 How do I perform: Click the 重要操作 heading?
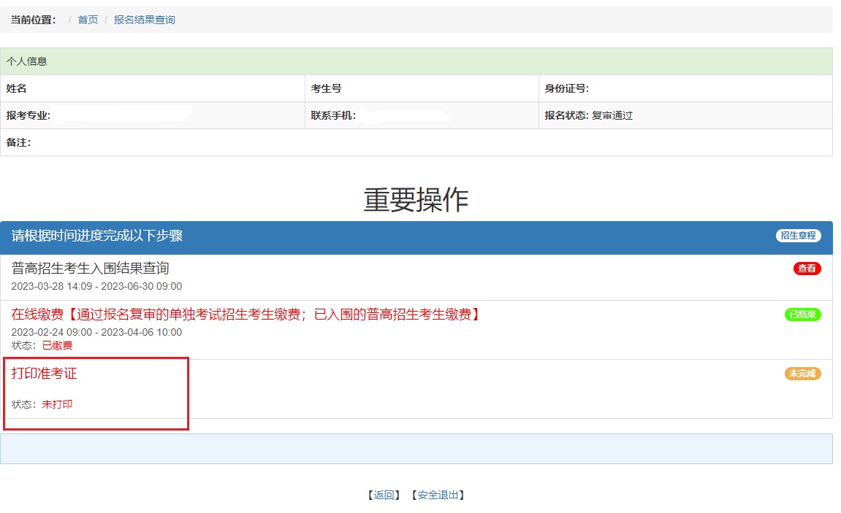click(416, 199)
